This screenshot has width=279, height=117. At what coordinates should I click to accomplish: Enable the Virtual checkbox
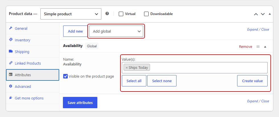click(121, 14)
